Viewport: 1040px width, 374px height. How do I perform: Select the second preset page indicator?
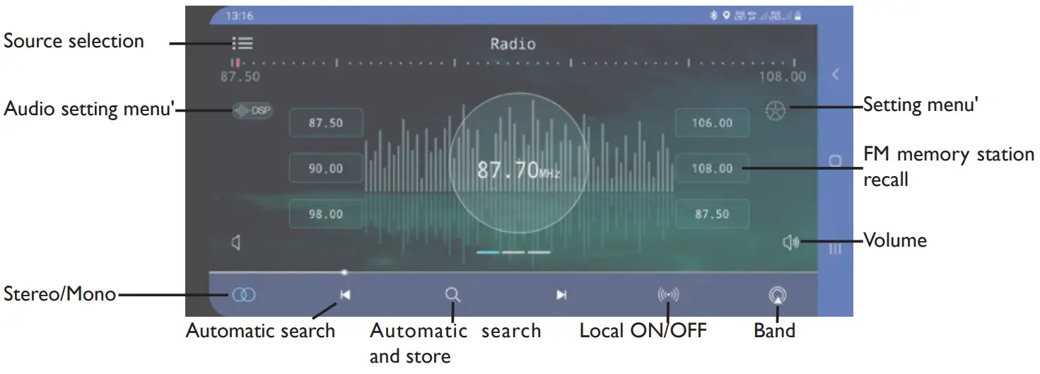pos(513,252)
